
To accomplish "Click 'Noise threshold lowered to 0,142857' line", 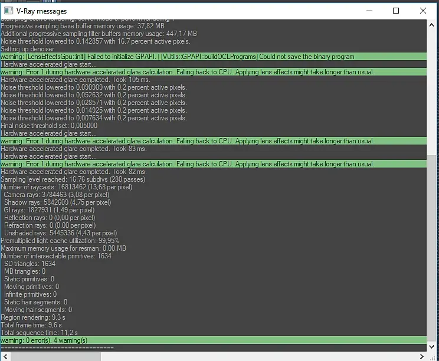I will point(96,41).
